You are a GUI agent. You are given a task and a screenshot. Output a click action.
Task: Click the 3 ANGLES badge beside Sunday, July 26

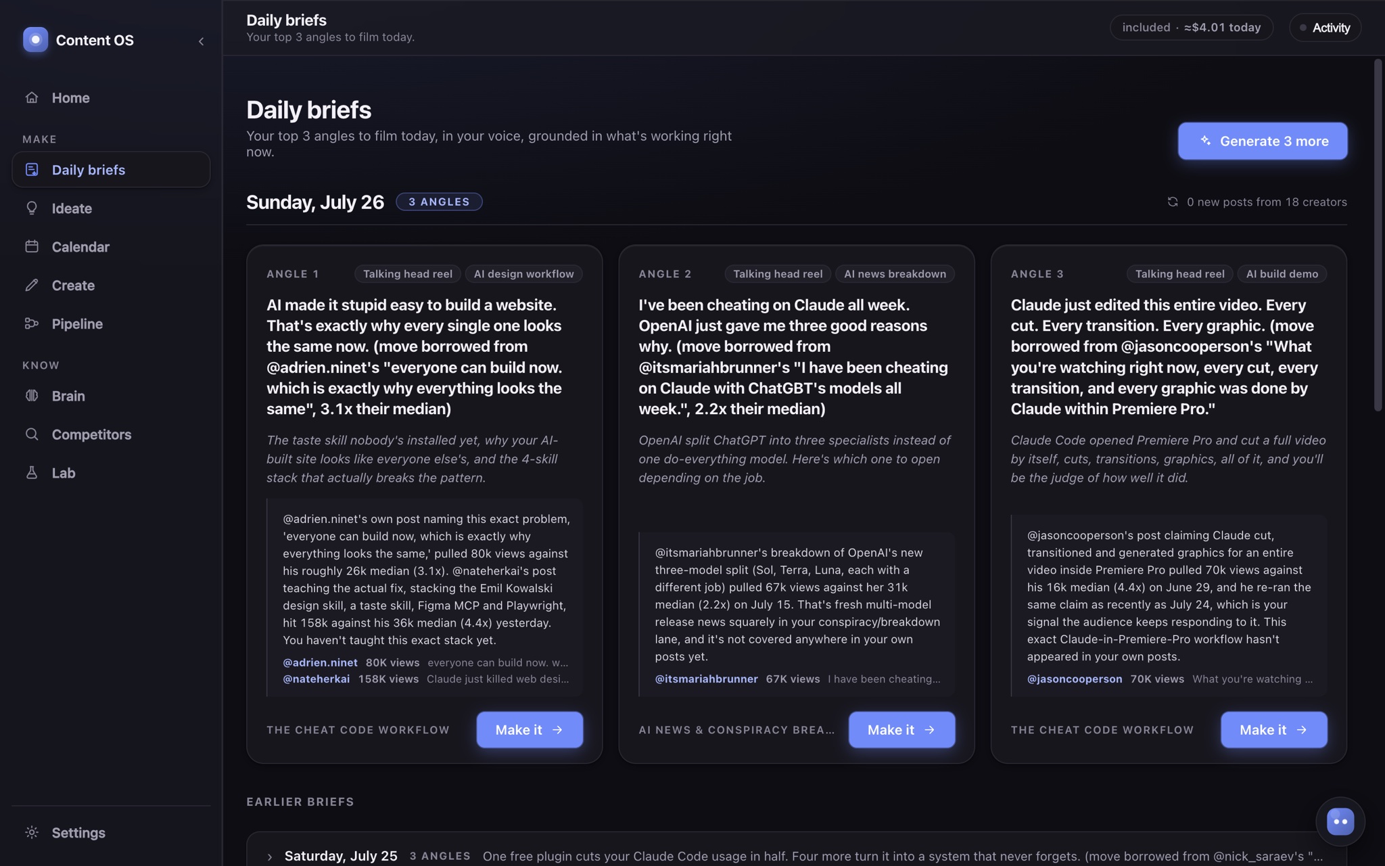[439, 202]
